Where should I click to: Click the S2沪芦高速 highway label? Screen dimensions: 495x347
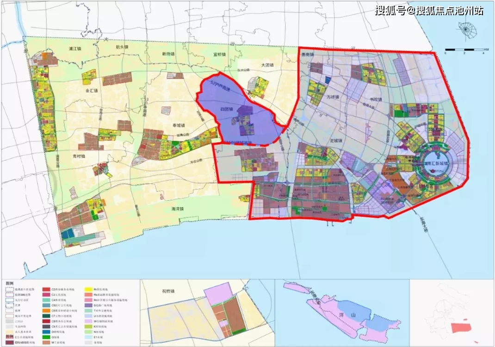[221, 87]
